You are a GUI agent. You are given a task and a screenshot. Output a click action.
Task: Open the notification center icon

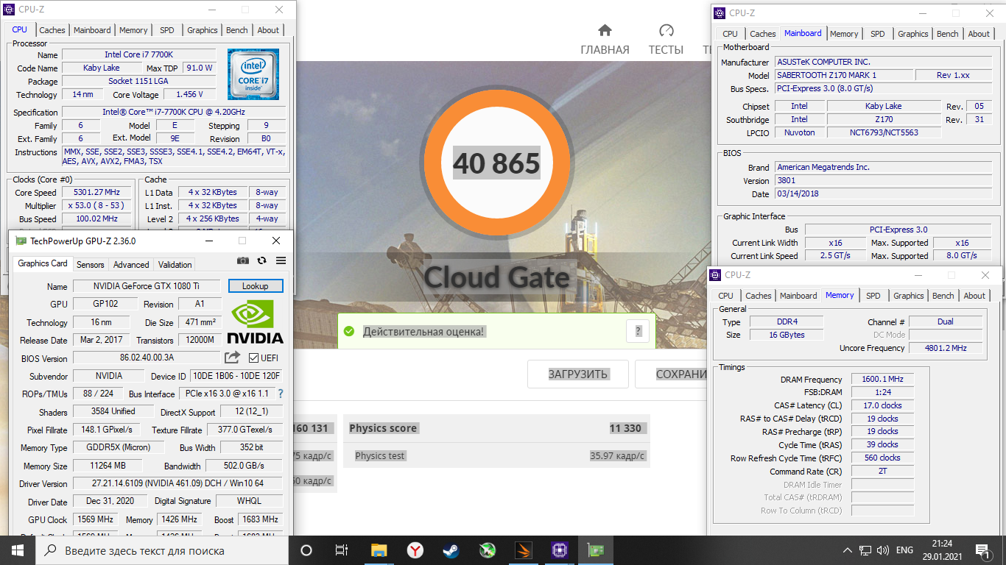[982, 550]
